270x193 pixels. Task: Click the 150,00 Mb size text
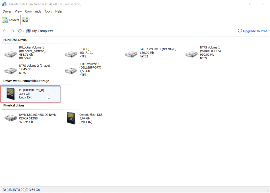tap(147, 53)
